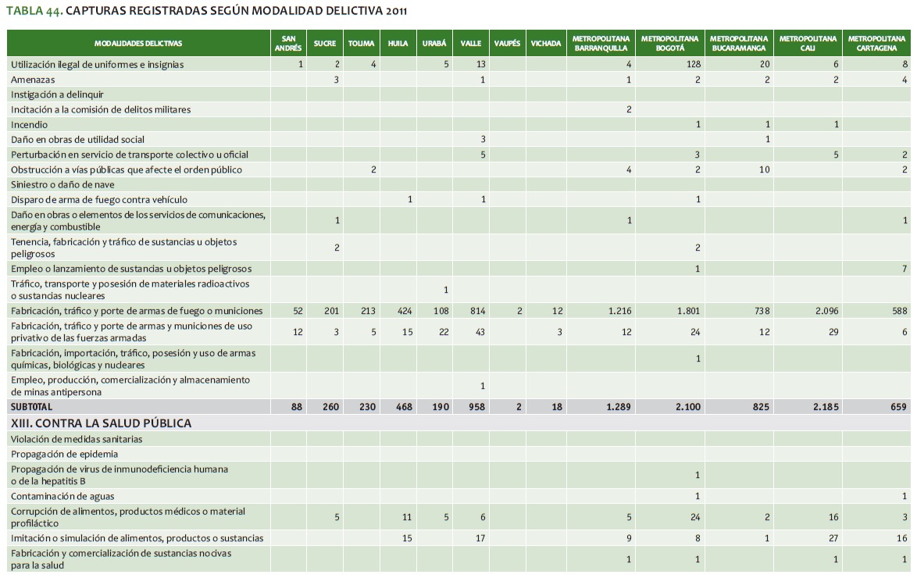Click section heading 'XIII. Contra la salud pública'

click(101, 423)
